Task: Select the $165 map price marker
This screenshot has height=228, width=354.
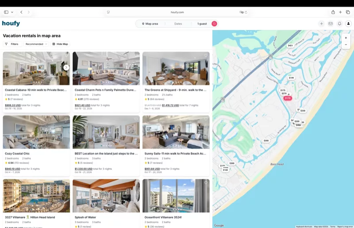Action: (x=225, y=170)
